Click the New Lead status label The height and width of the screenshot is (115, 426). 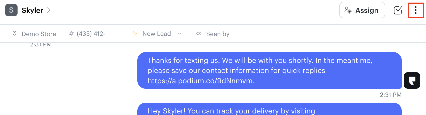click(x=156, y=34)
